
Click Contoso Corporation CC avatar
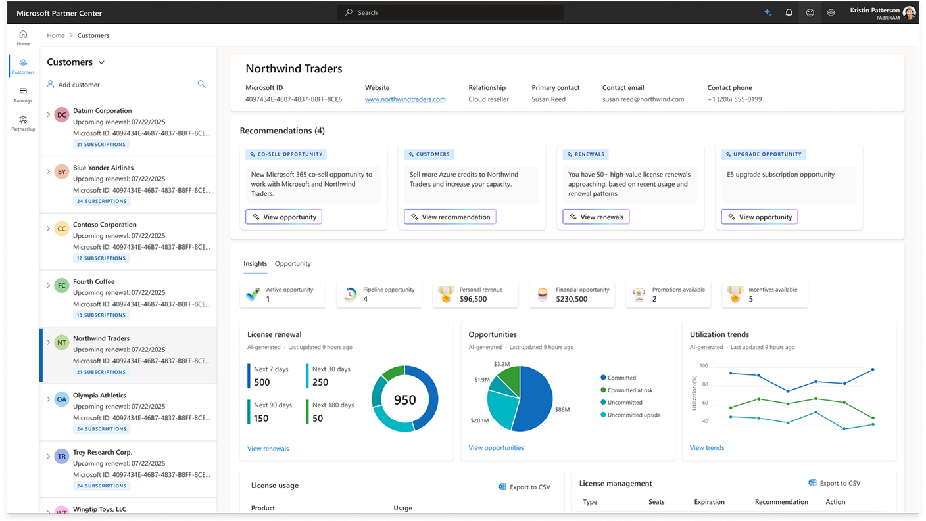tap(62, 229)
